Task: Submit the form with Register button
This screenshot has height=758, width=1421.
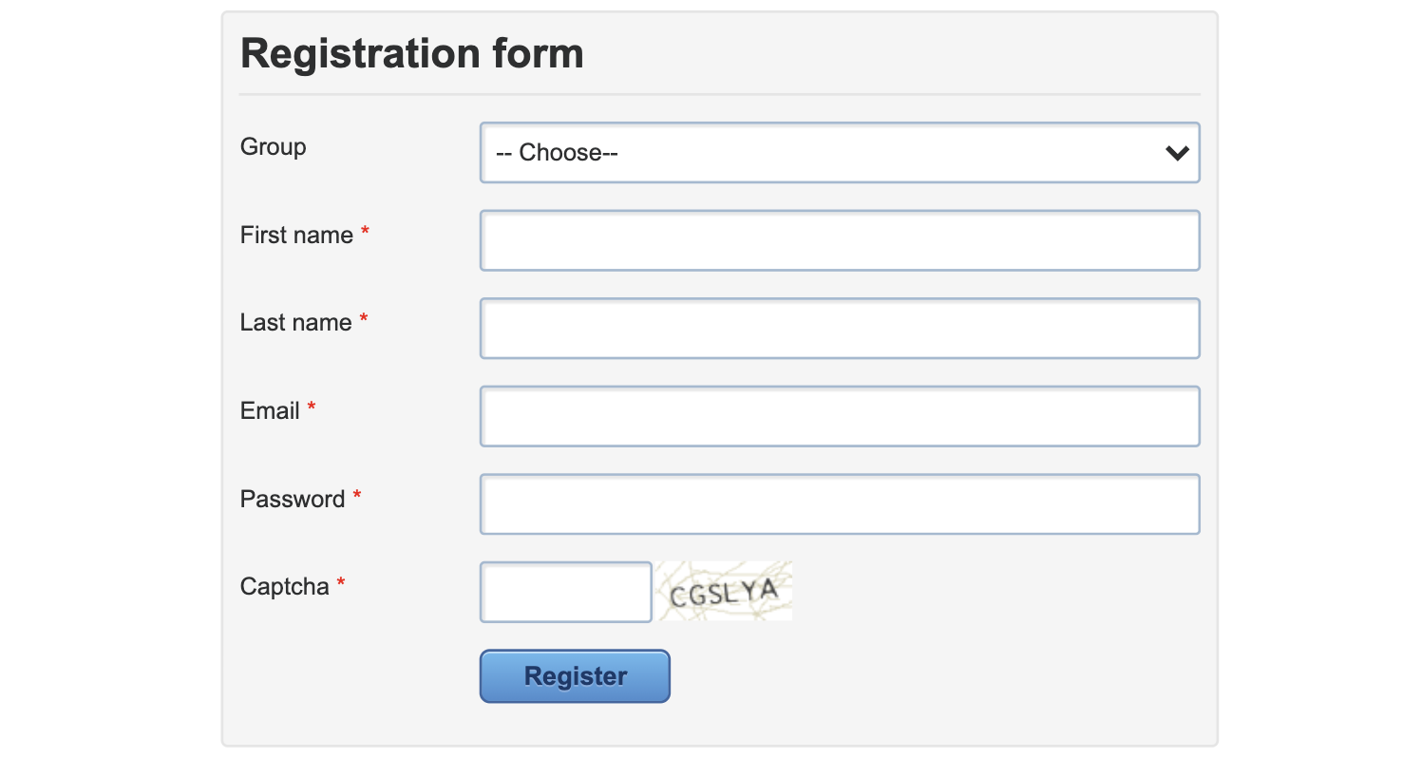Action: pos(576,676)
